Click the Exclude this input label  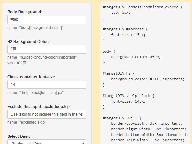click(x=38, y=107)
